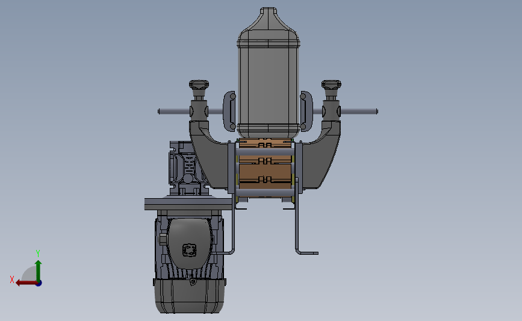Select the large bottle at the top of the model
The height and width of the screenshot is (321, 522).
point(269,73)
